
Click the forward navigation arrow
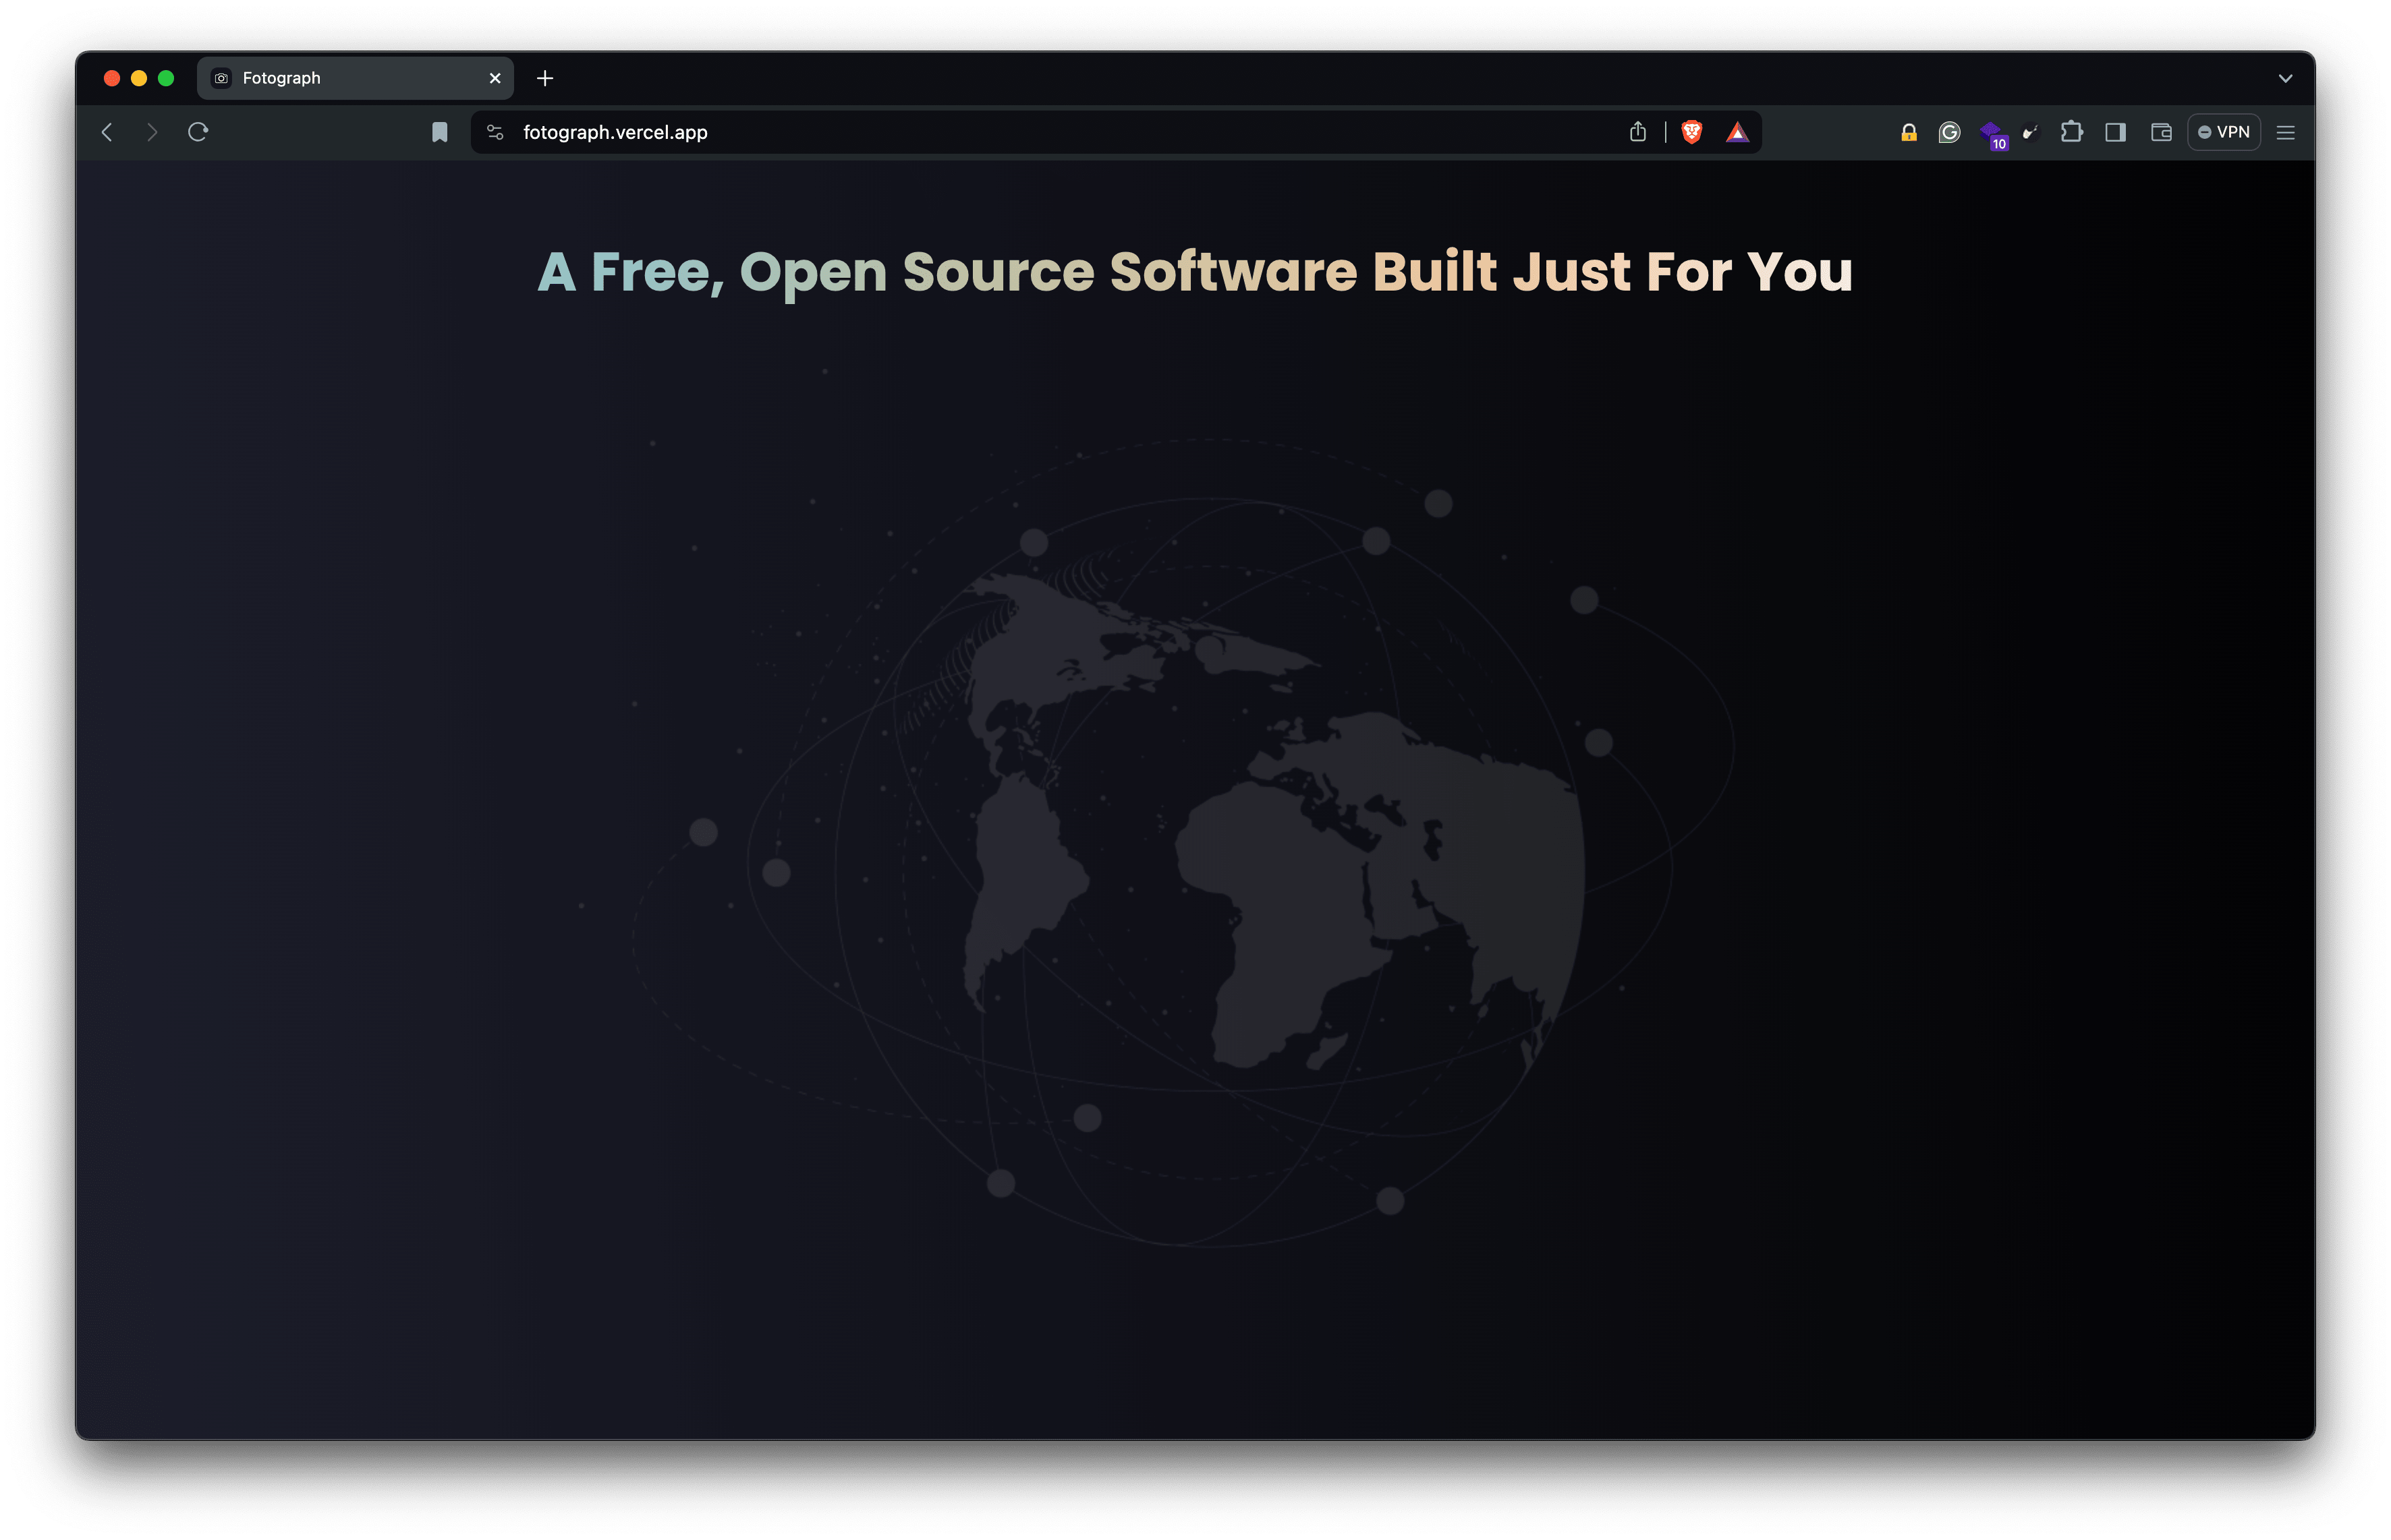coord(152,132)
